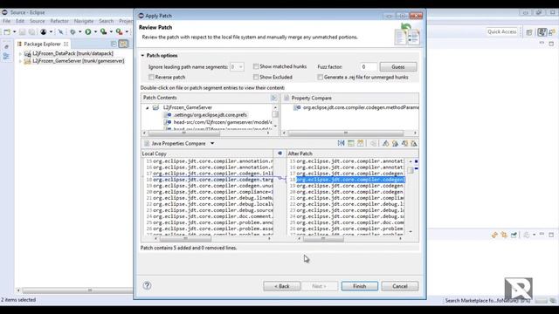Click highlighted line 18 in After Patch pane

tap(350, 180)
